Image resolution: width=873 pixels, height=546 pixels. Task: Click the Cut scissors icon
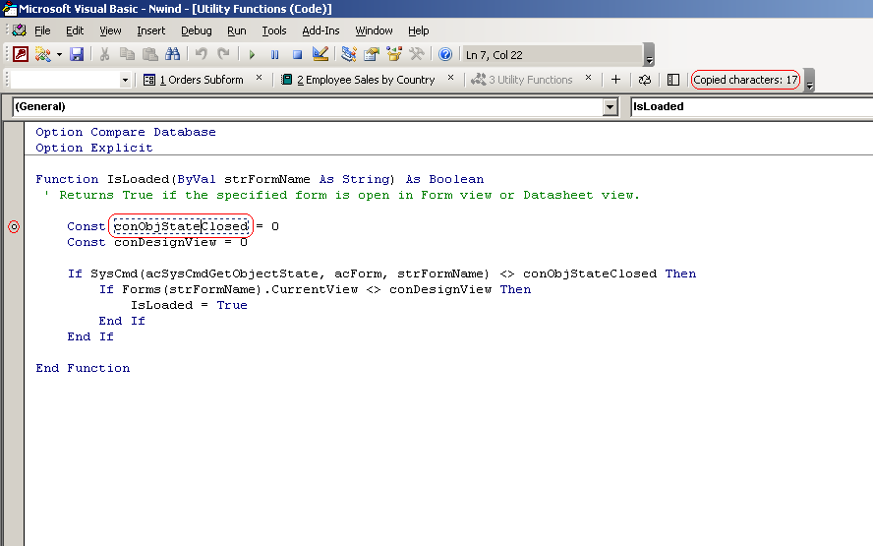pyautogui.click(x=104, y=54)
